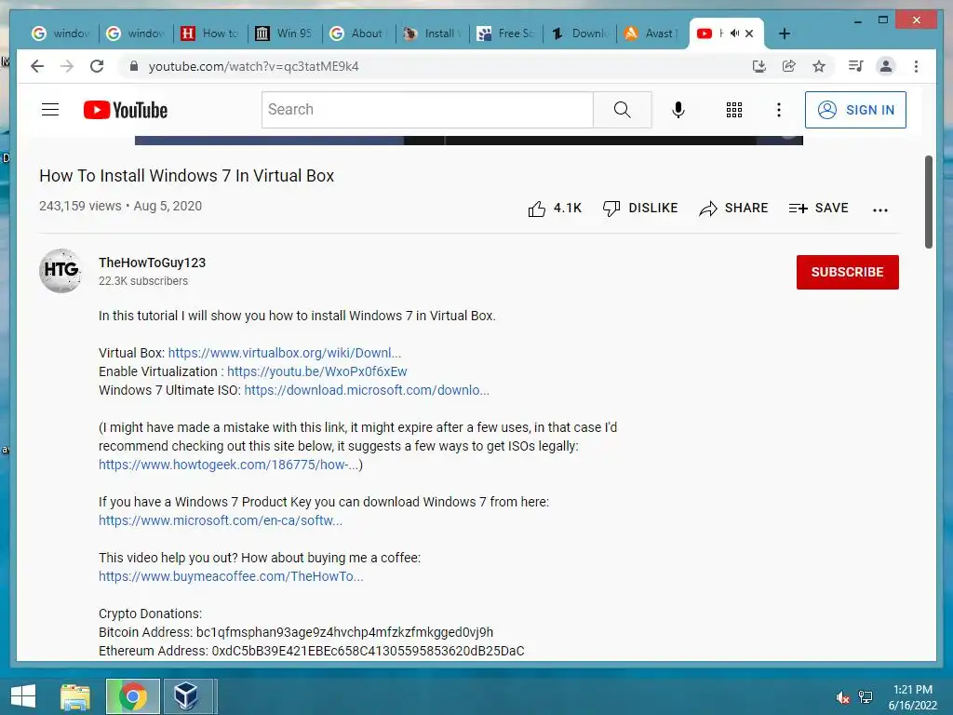Image resolution: width=953 pixels, height=715 pixels.
Task: Save the video to a playlist
Action: coord(818,208)
